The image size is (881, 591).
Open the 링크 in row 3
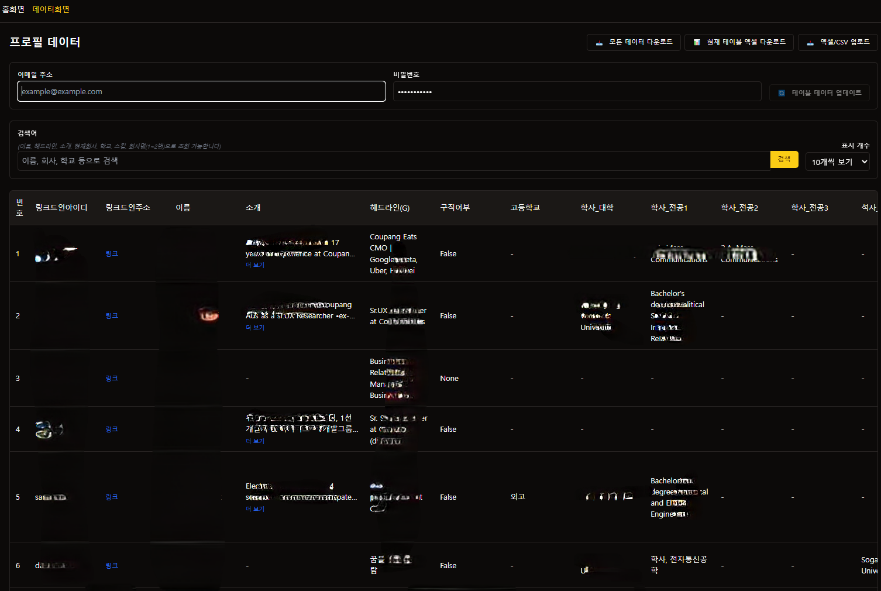[x=112, y=379]
